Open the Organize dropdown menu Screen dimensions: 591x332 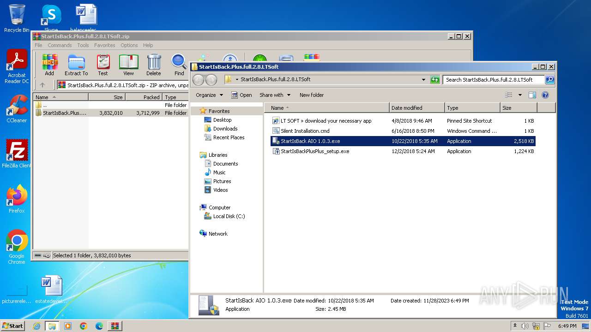[209, 95]
